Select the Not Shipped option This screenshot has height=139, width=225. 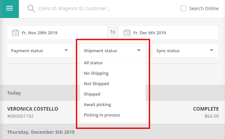tap(96, 84)
